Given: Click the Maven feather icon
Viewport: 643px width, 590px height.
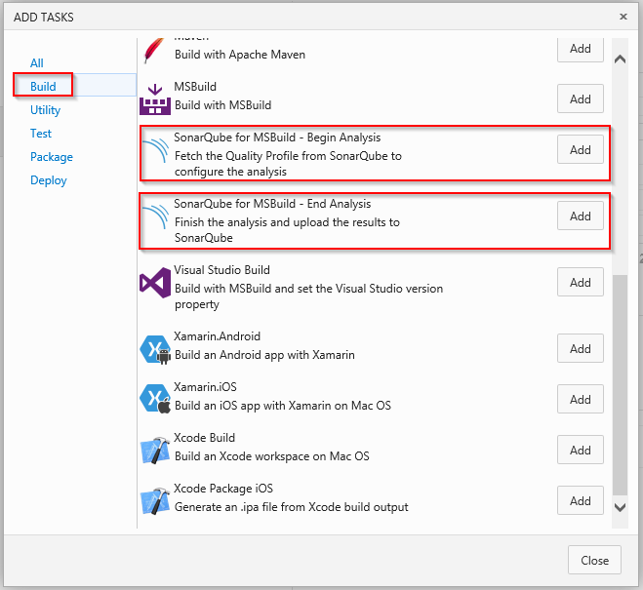Looking at the screenshot, I should pos(156,50).
